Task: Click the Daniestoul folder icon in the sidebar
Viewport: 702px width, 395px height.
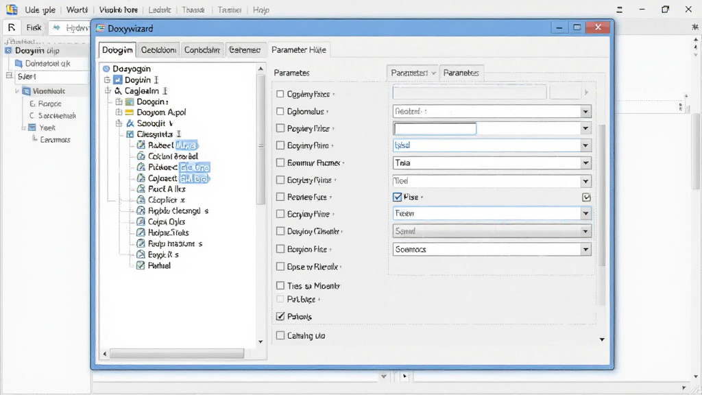Action: (19, 64)
